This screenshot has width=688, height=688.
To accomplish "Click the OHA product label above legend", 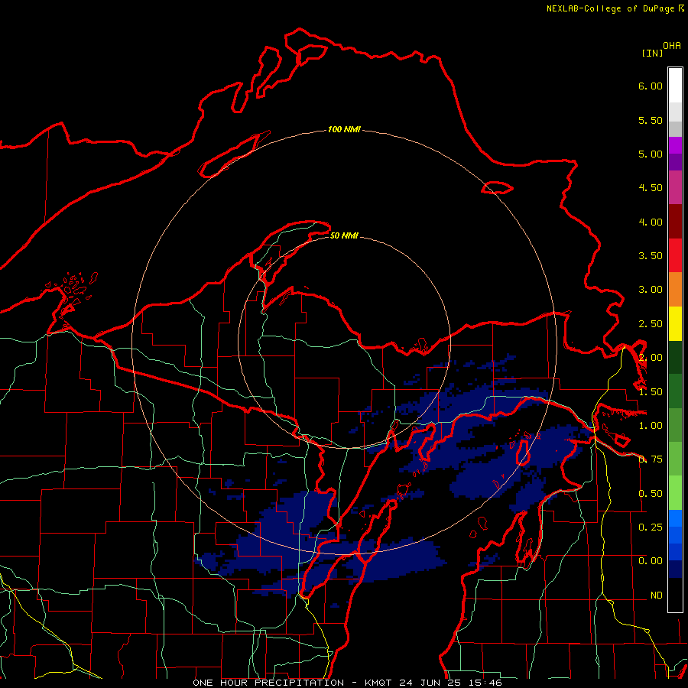I will click(672, 45).
